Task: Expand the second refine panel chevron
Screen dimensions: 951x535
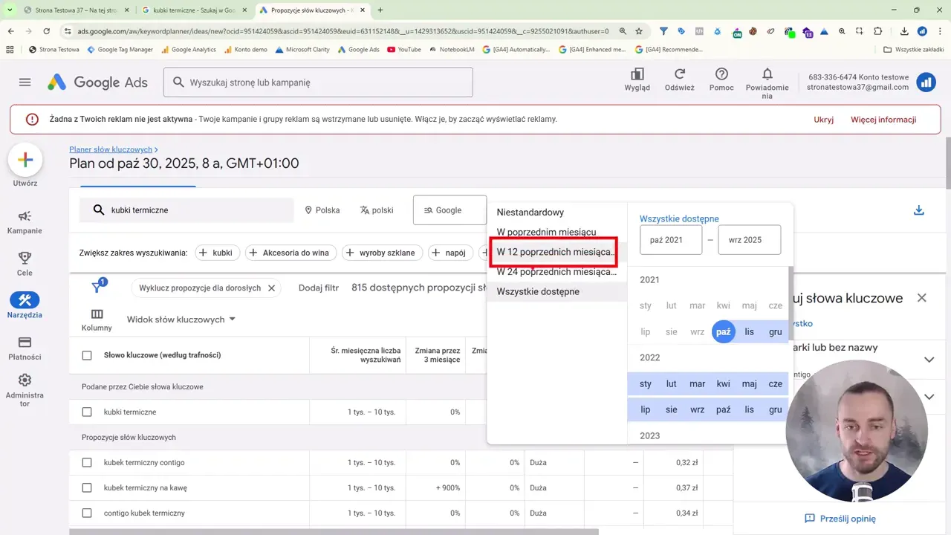Action: pos(929,397)
